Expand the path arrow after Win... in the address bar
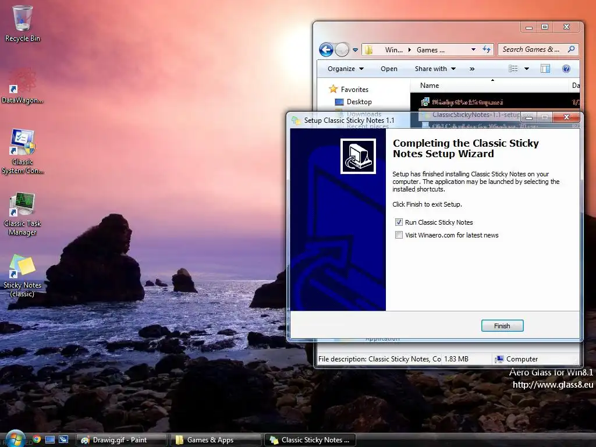The width and height of the screenshot is (596, 447). coord(410,50)
